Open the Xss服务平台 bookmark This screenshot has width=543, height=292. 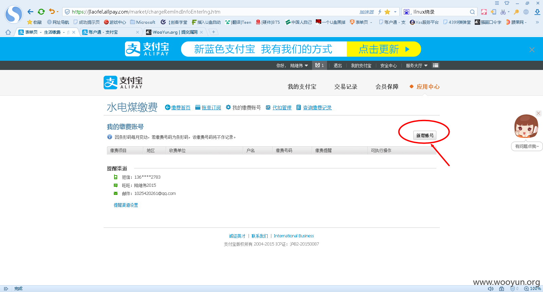click(424, 22)
